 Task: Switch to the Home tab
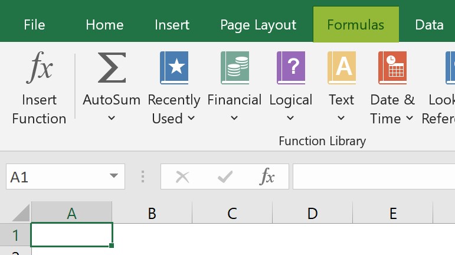pos(104,25)
